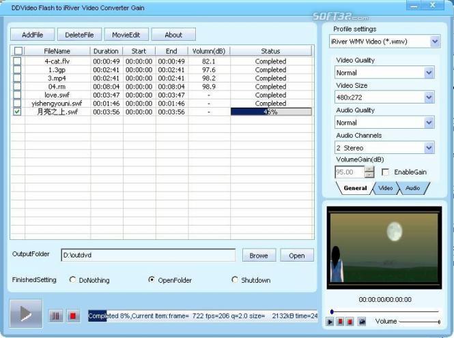
Task: Check the box for 04.rm
Action: (17, 87)
